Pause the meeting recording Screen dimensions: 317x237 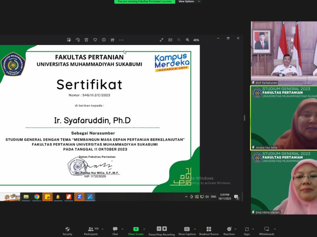(159, 229)
